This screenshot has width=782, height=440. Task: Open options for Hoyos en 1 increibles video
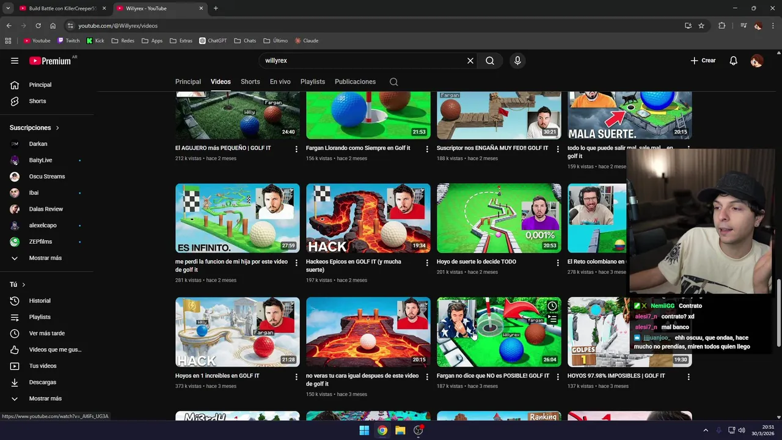[296, 377]
